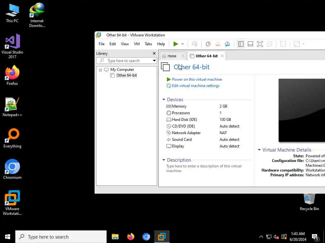Viewport: 325px width, 243px height.
Task: Open the library search filter dropdown
Action: pyautogui.click(x=154, y=60)
